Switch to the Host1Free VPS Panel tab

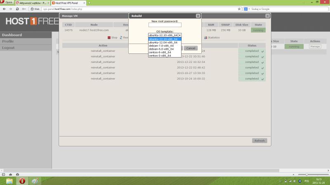(68, 3)
